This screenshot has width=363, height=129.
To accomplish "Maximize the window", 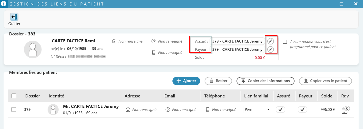I will click(x=341, y=4).
